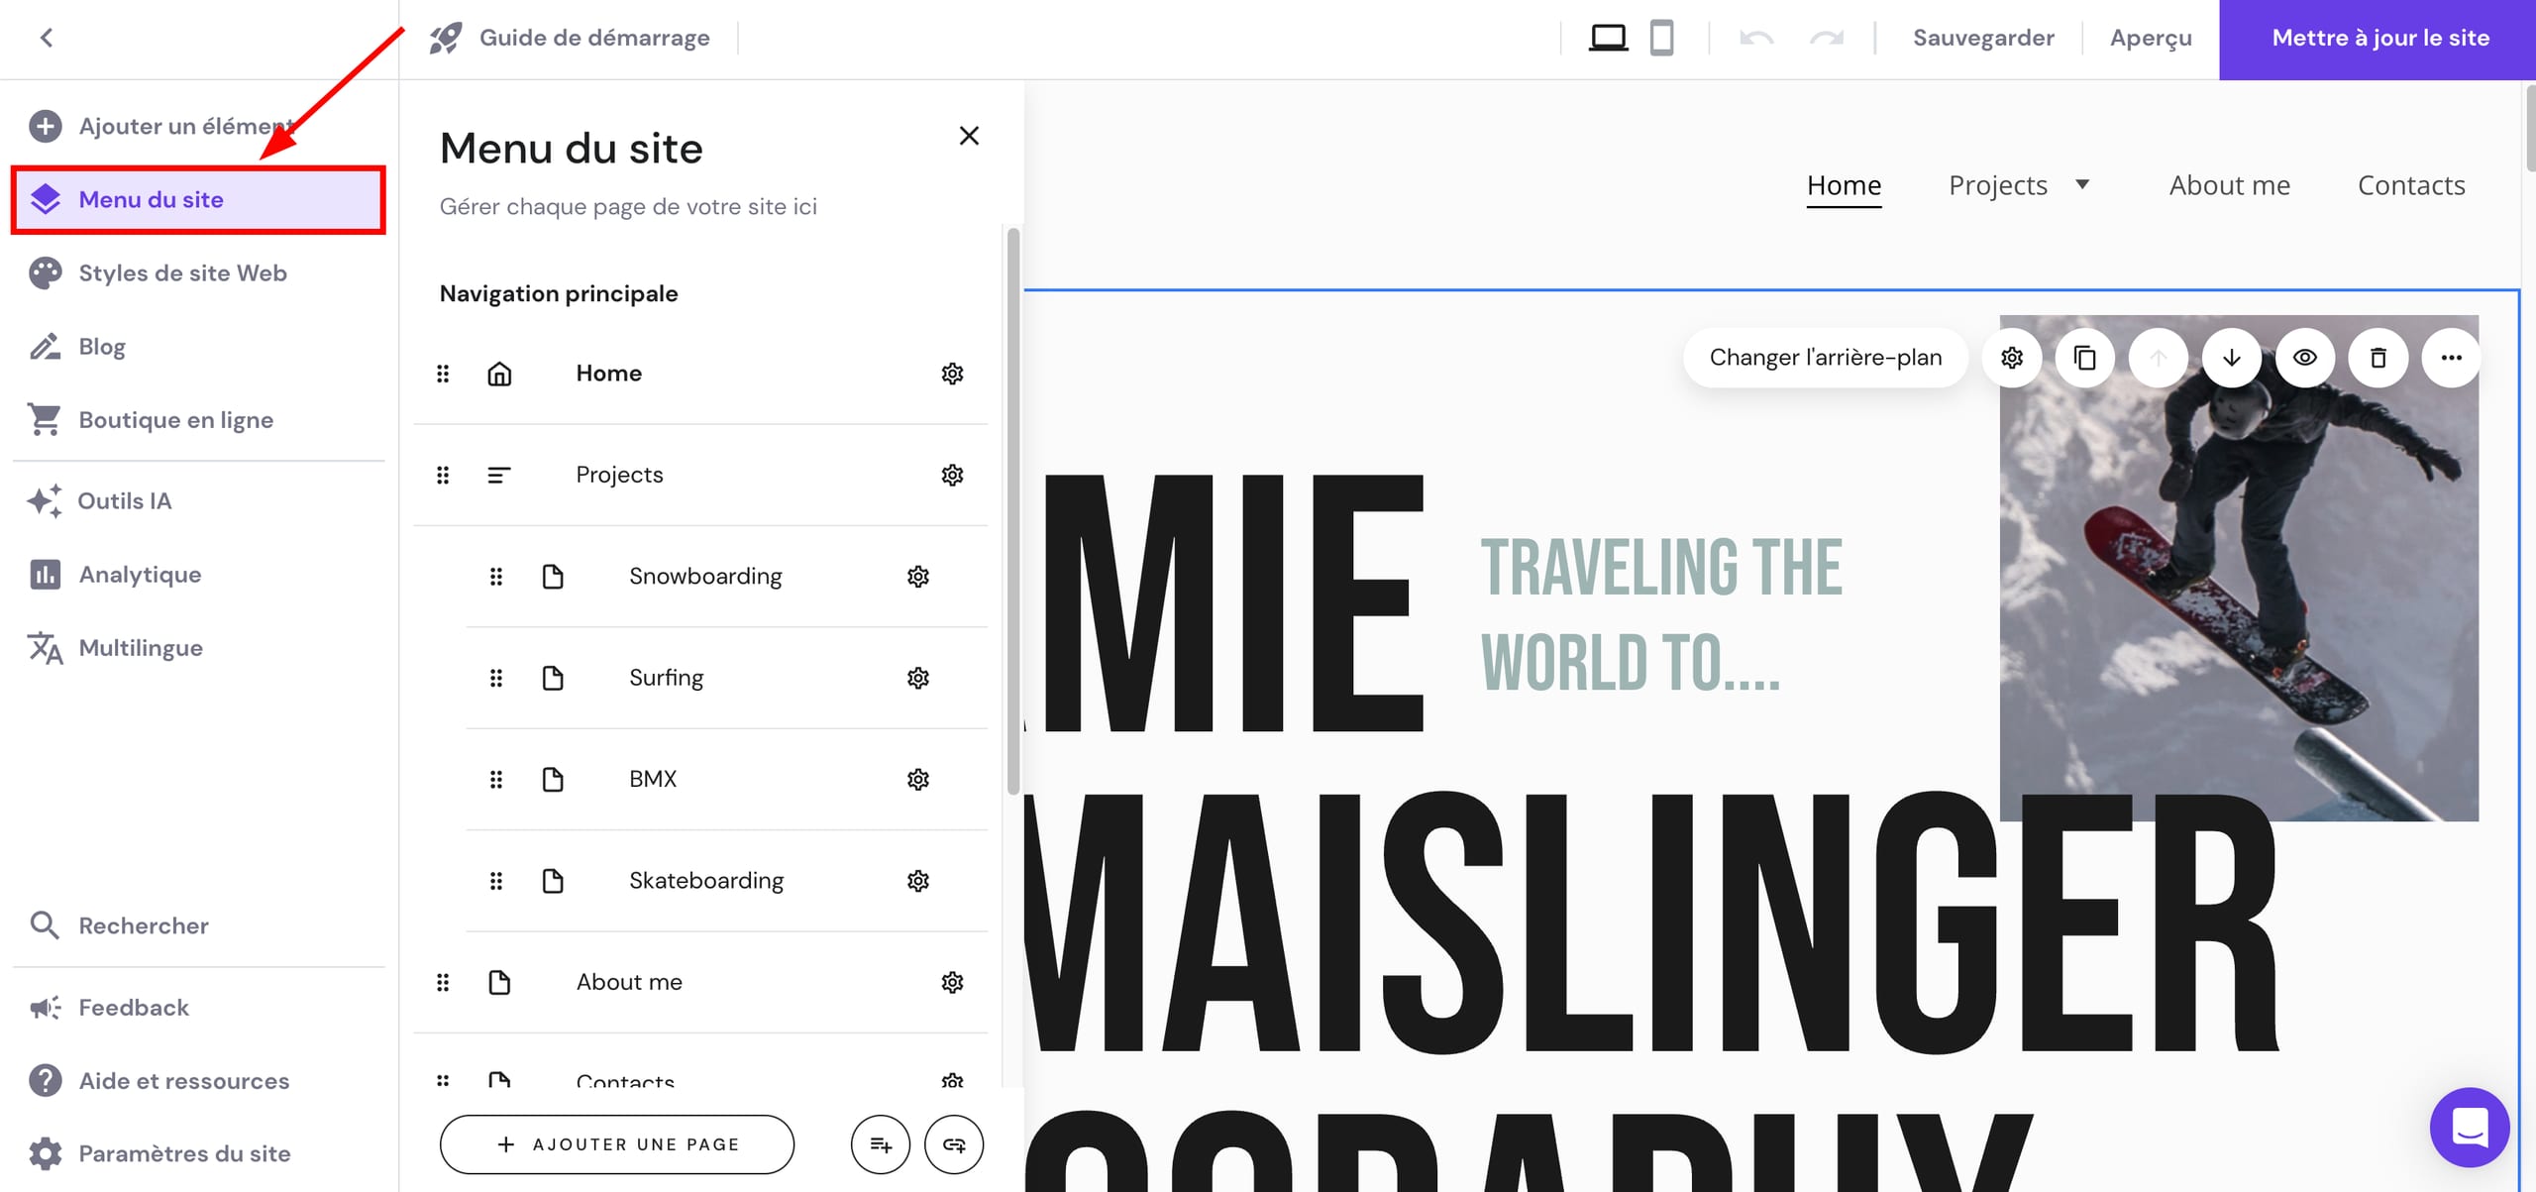Open Snowboarding page settings gear
Image resolution: width=2536 pixels, height=1192 pixels.
coord(917,576)
